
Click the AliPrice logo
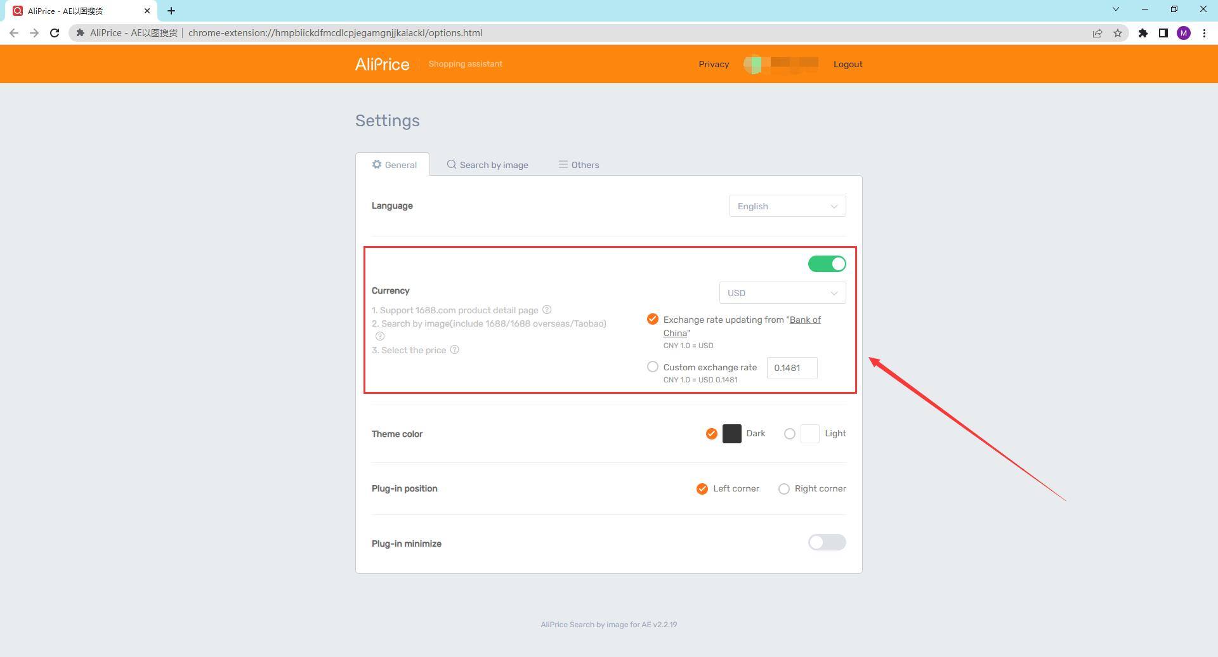383,64
